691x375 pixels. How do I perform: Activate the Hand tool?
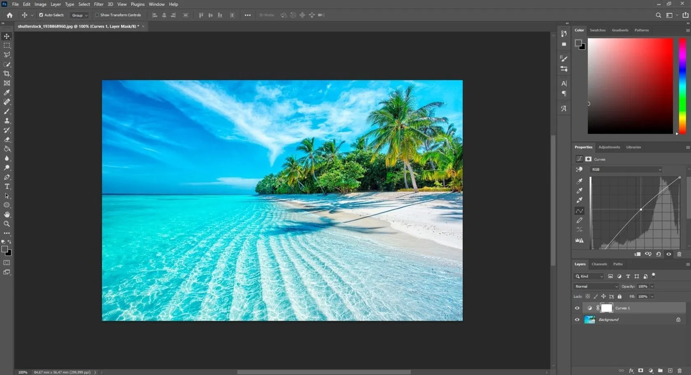[x=7, y=214]
